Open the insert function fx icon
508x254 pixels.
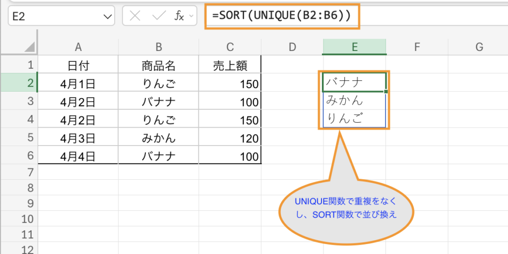(180, 16)
